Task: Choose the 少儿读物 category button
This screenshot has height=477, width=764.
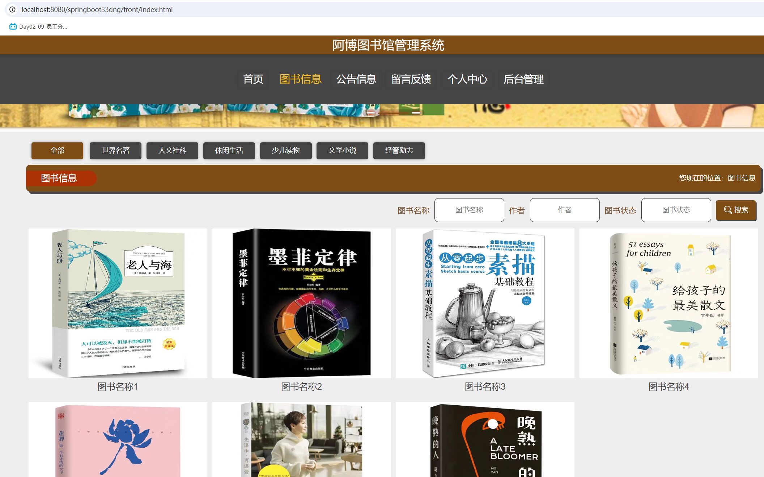Action: coord(286,150)
